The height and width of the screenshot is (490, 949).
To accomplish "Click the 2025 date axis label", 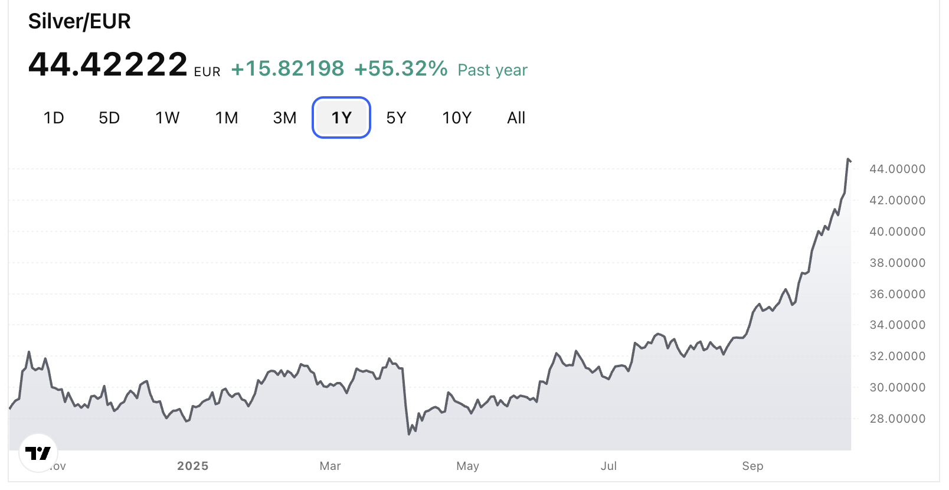I will click(193, 466).
